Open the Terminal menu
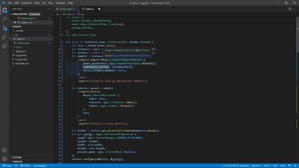The height and width of the screenshot is (168, 299). 60,3
